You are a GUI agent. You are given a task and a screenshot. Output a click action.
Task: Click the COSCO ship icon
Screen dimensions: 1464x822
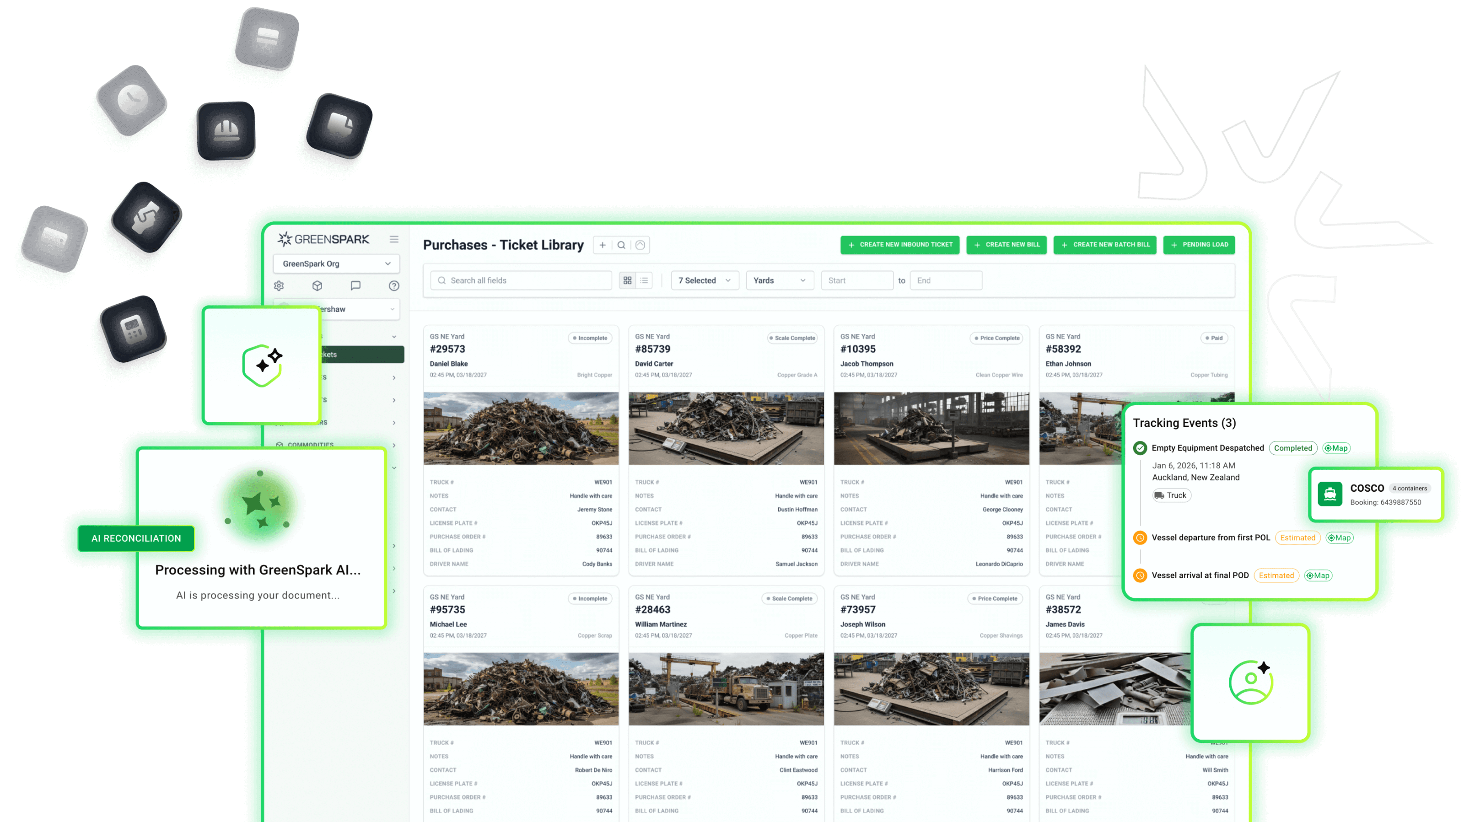point(1330,494)
